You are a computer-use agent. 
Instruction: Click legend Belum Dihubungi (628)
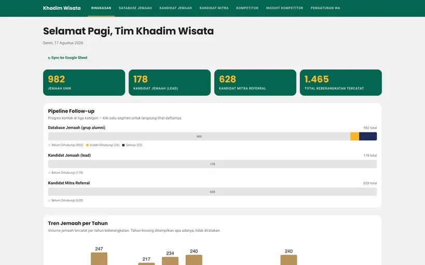[66, 200]
